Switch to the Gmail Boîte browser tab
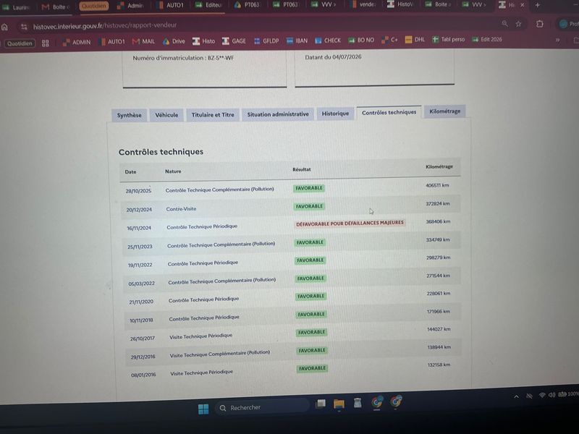This screenshot has width=579, height=434. click(x=56, y=7)
